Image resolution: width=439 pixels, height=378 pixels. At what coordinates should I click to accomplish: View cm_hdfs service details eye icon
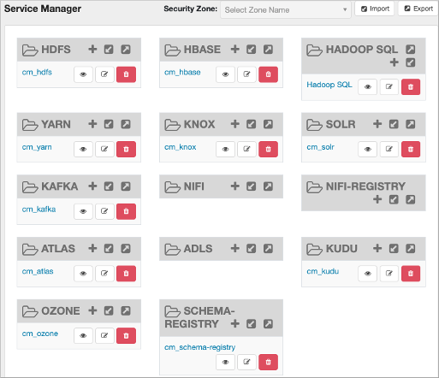point(83,74)
